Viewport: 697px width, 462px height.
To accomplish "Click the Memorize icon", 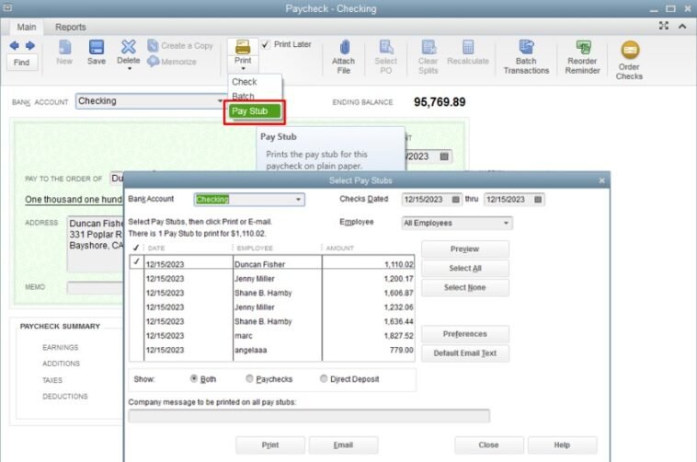I will click(x=153, y=62).
